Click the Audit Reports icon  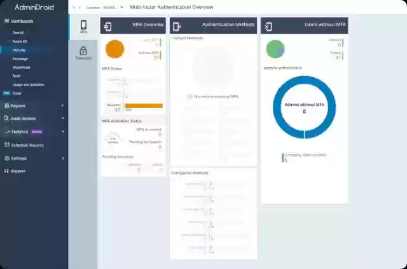pyautogui.click(x=7, y=118)
